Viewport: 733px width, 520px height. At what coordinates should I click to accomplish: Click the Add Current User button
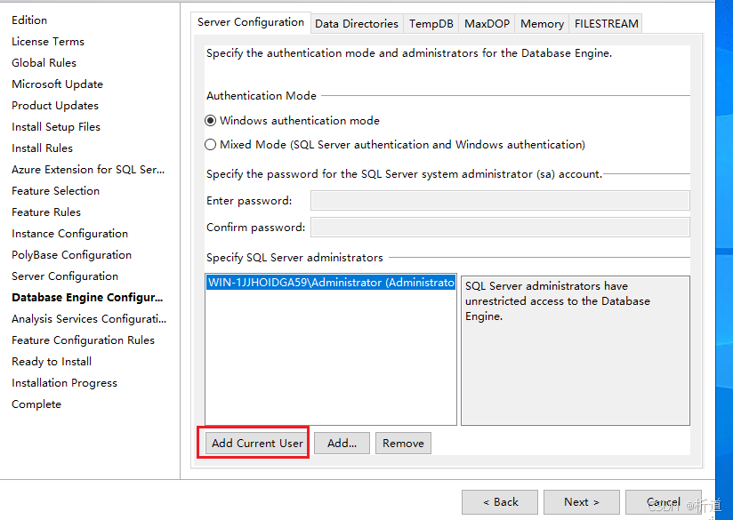(x=257, y=443)
